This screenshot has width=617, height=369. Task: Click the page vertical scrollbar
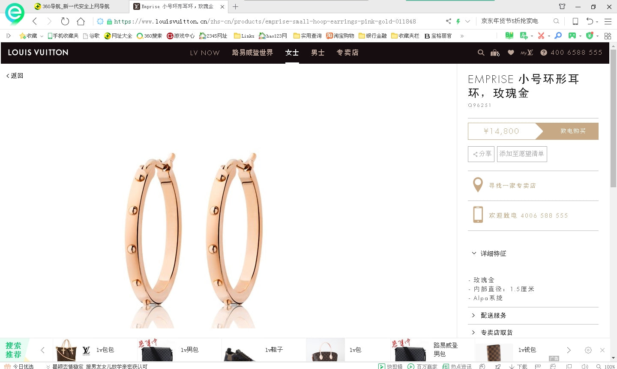click(613, 120)
